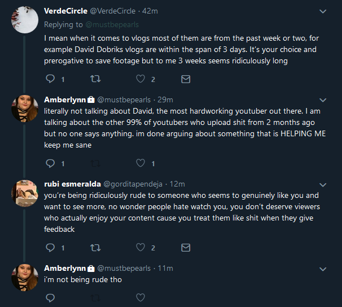The height and width of the screenshot is (307, 342).
Task: Open more options chevron on VerdeCircle's tweet
Action: point(323,11)
